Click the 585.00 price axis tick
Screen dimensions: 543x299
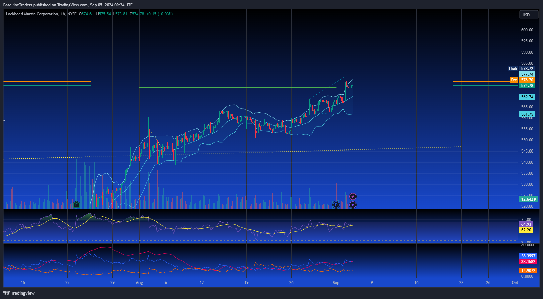click(527, 63)
